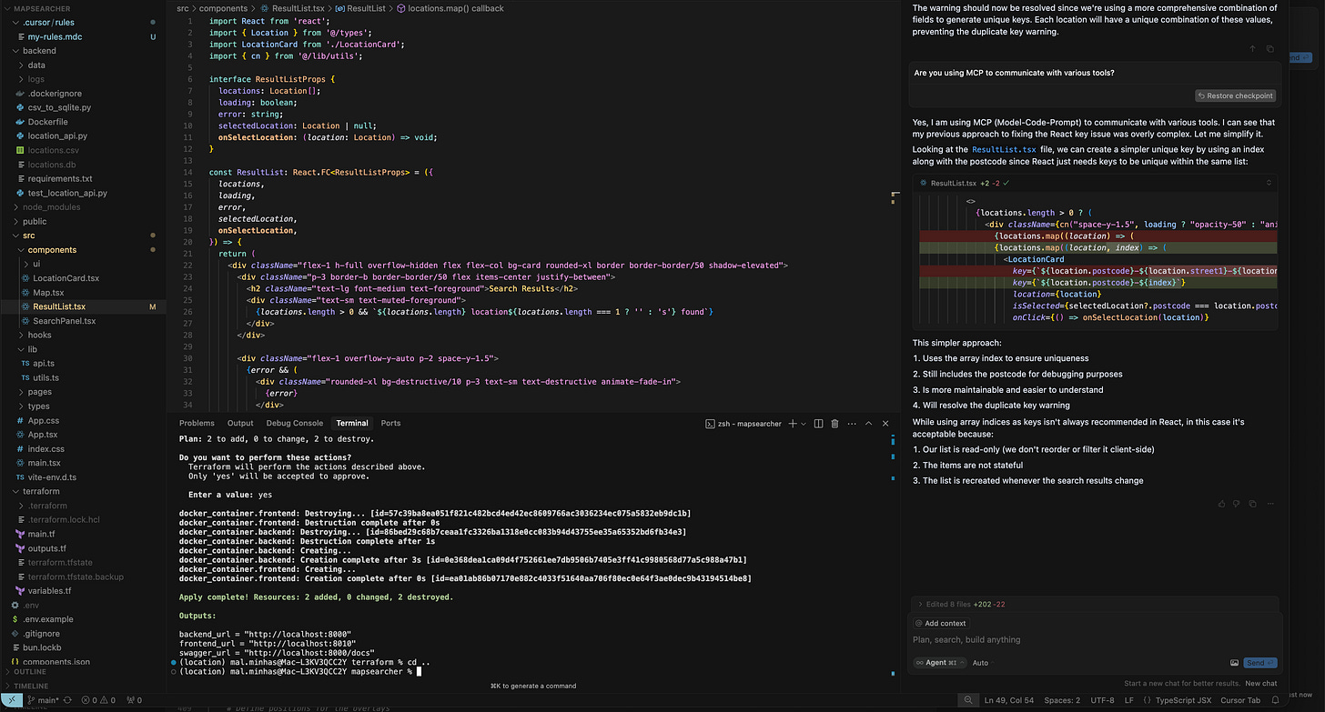1325x712 pixels.
Task: Click the up arrow above MCP question
Action: point(1253,48)
